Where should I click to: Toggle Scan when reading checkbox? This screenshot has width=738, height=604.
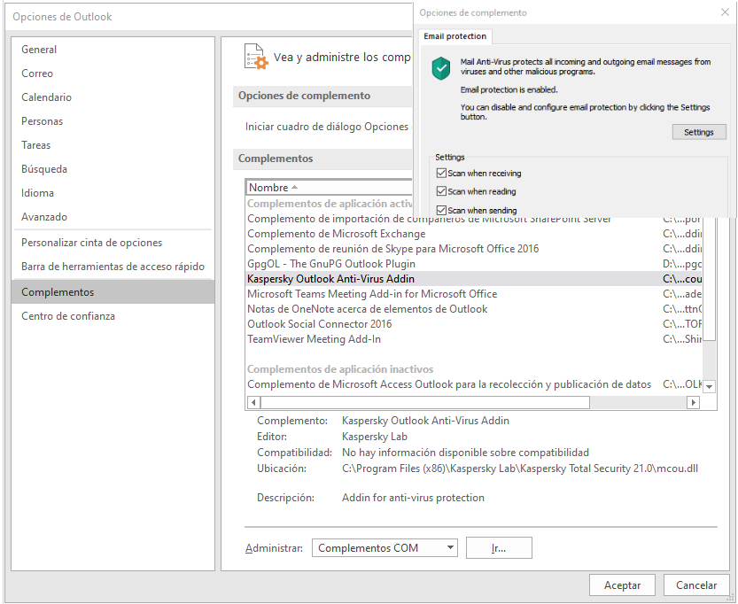point(441,191)
